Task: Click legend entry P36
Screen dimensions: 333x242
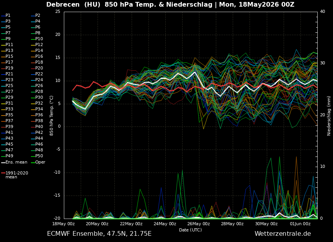Action: click(37, 115)
